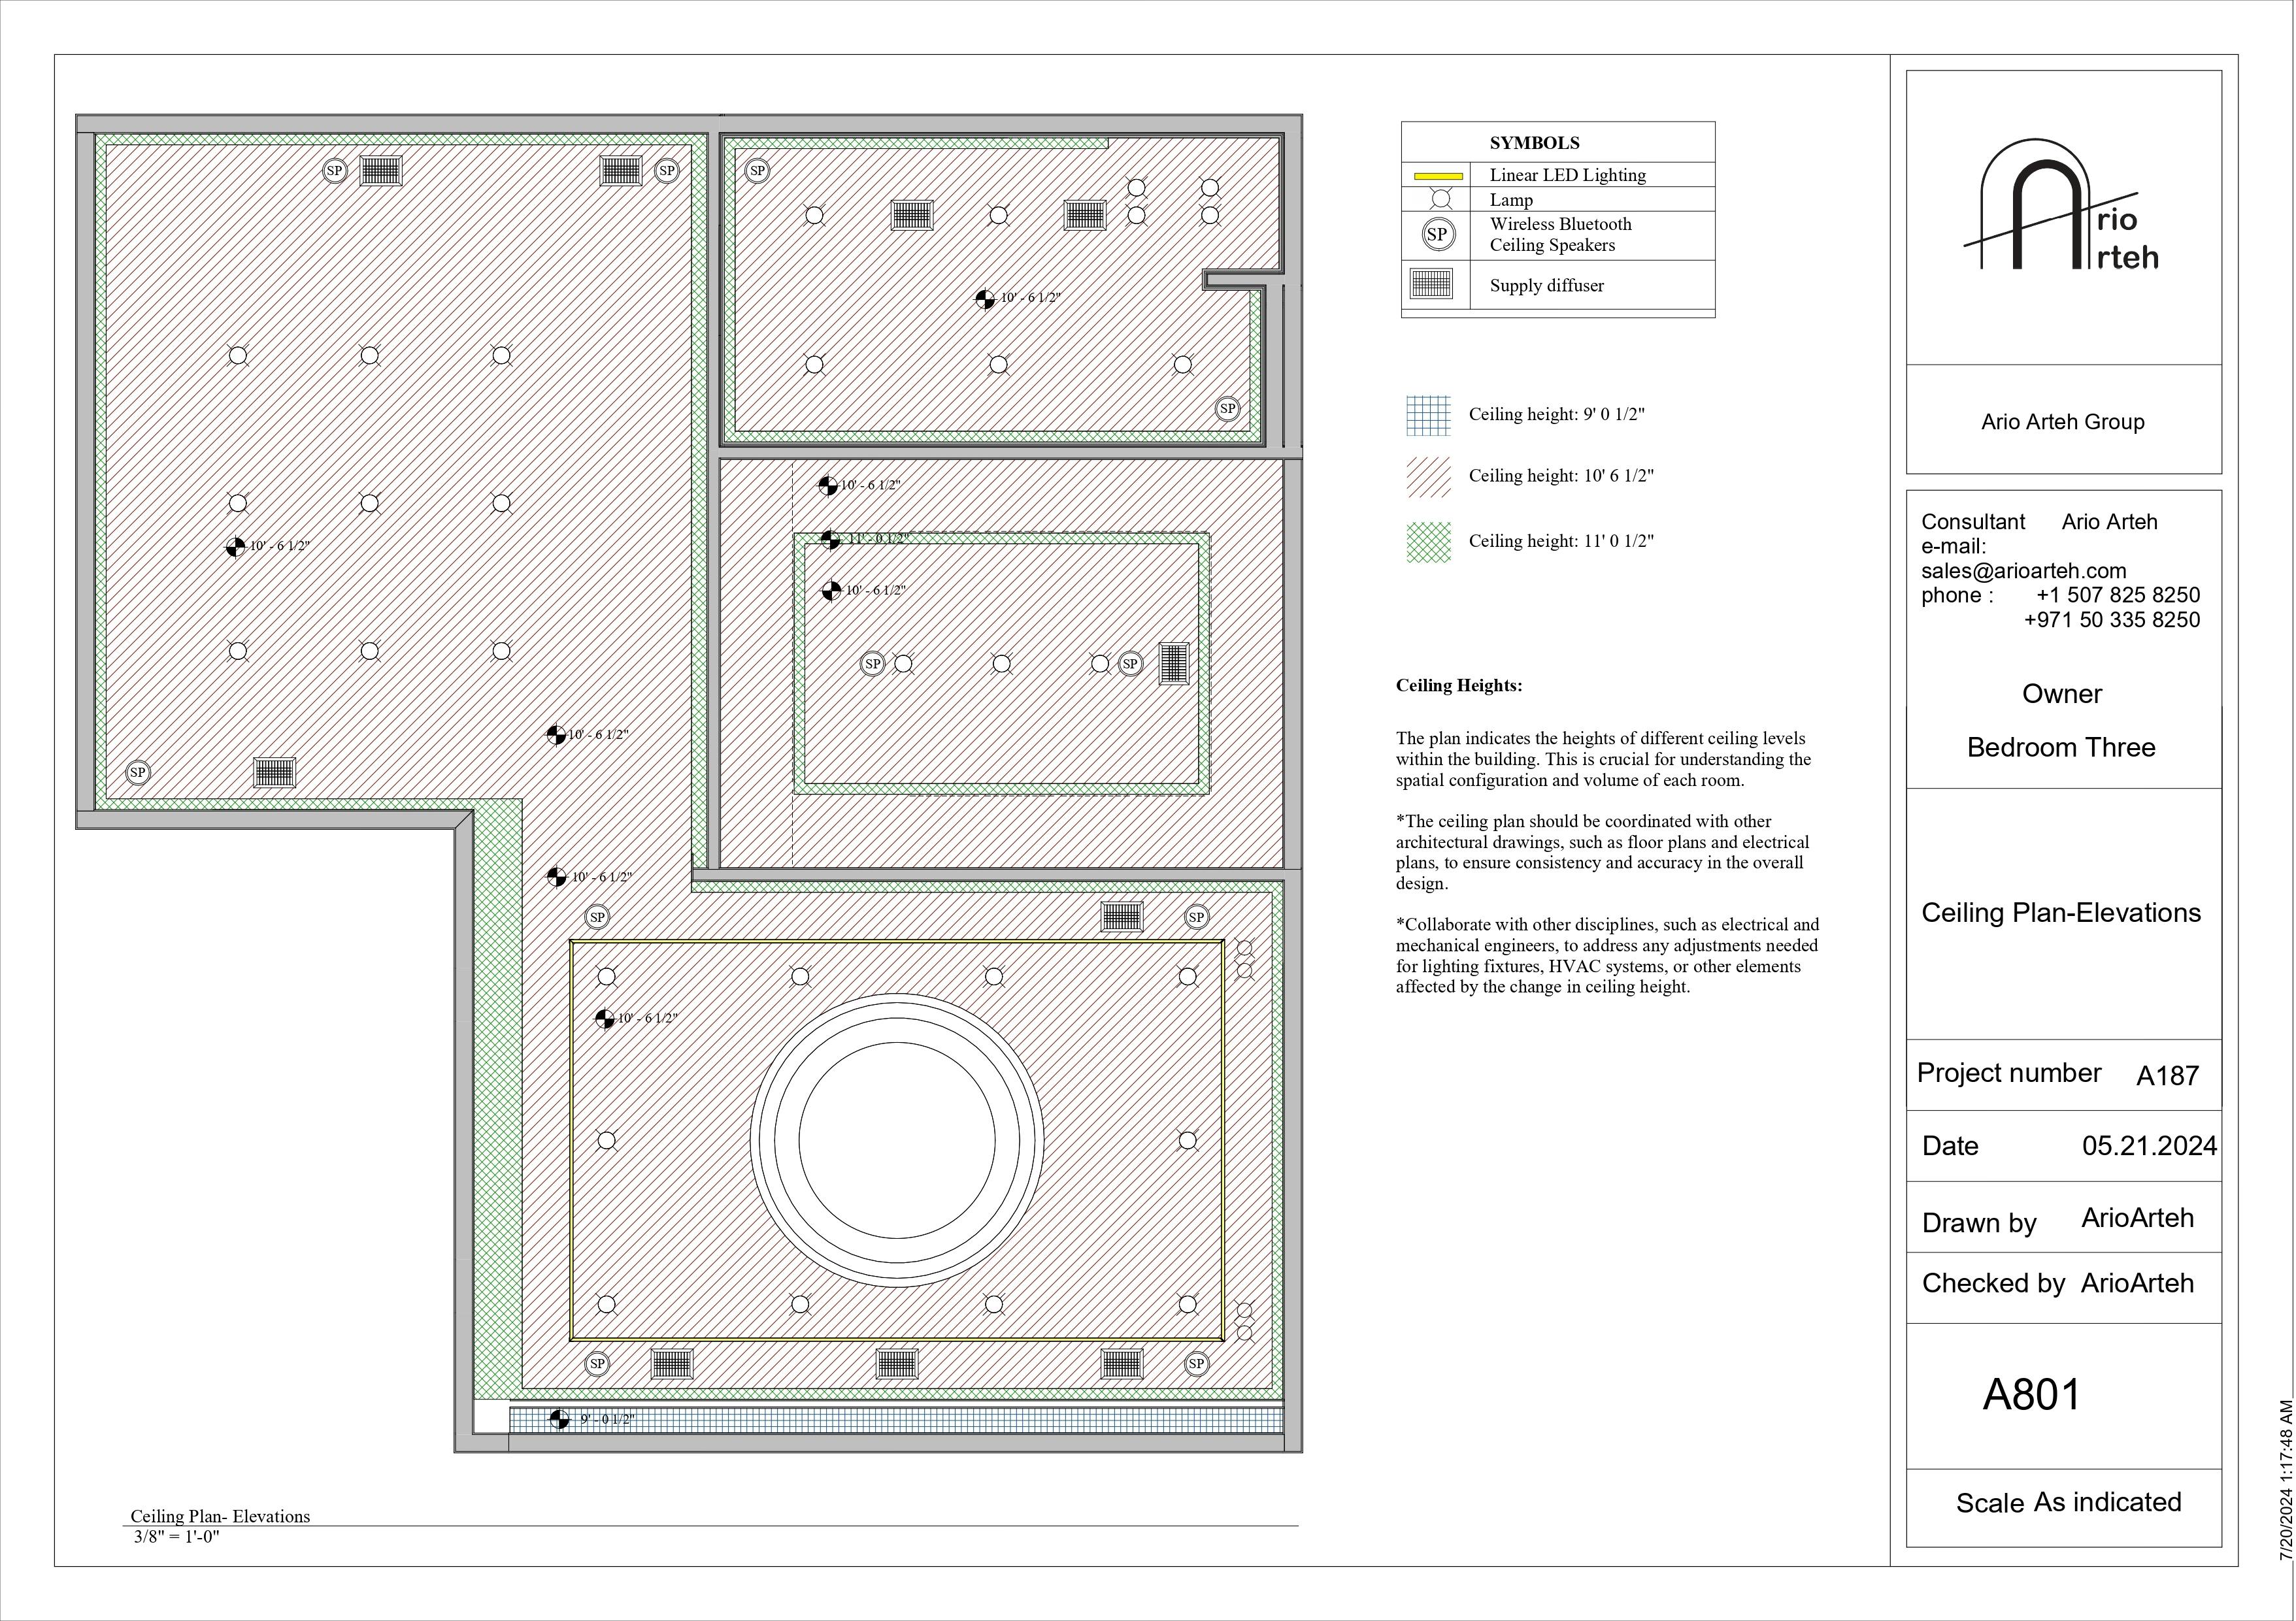Image resolution: width=2296 pixels, height=1621 pixels.
Task: Click the sheet number A801
Action: coord(2032,1394)
